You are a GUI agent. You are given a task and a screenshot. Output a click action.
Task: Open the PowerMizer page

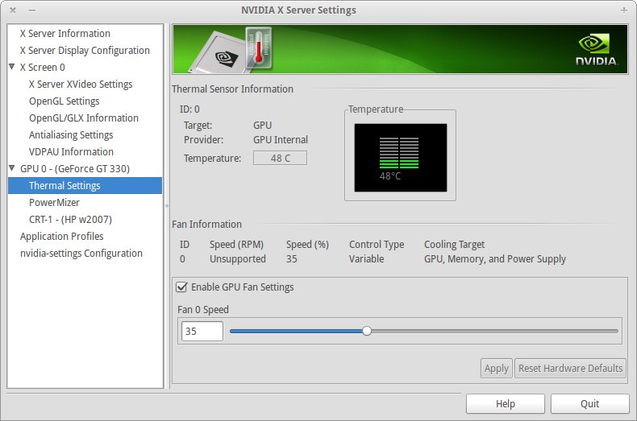54,202
